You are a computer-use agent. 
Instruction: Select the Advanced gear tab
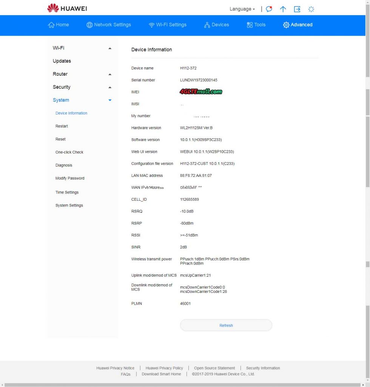[298, 25]
